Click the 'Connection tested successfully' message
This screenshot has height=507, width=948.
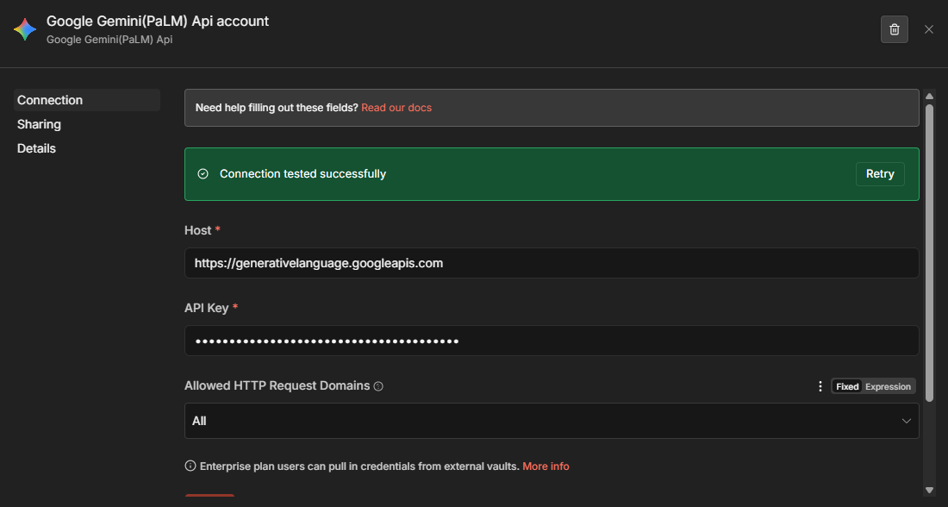[302, 173]
